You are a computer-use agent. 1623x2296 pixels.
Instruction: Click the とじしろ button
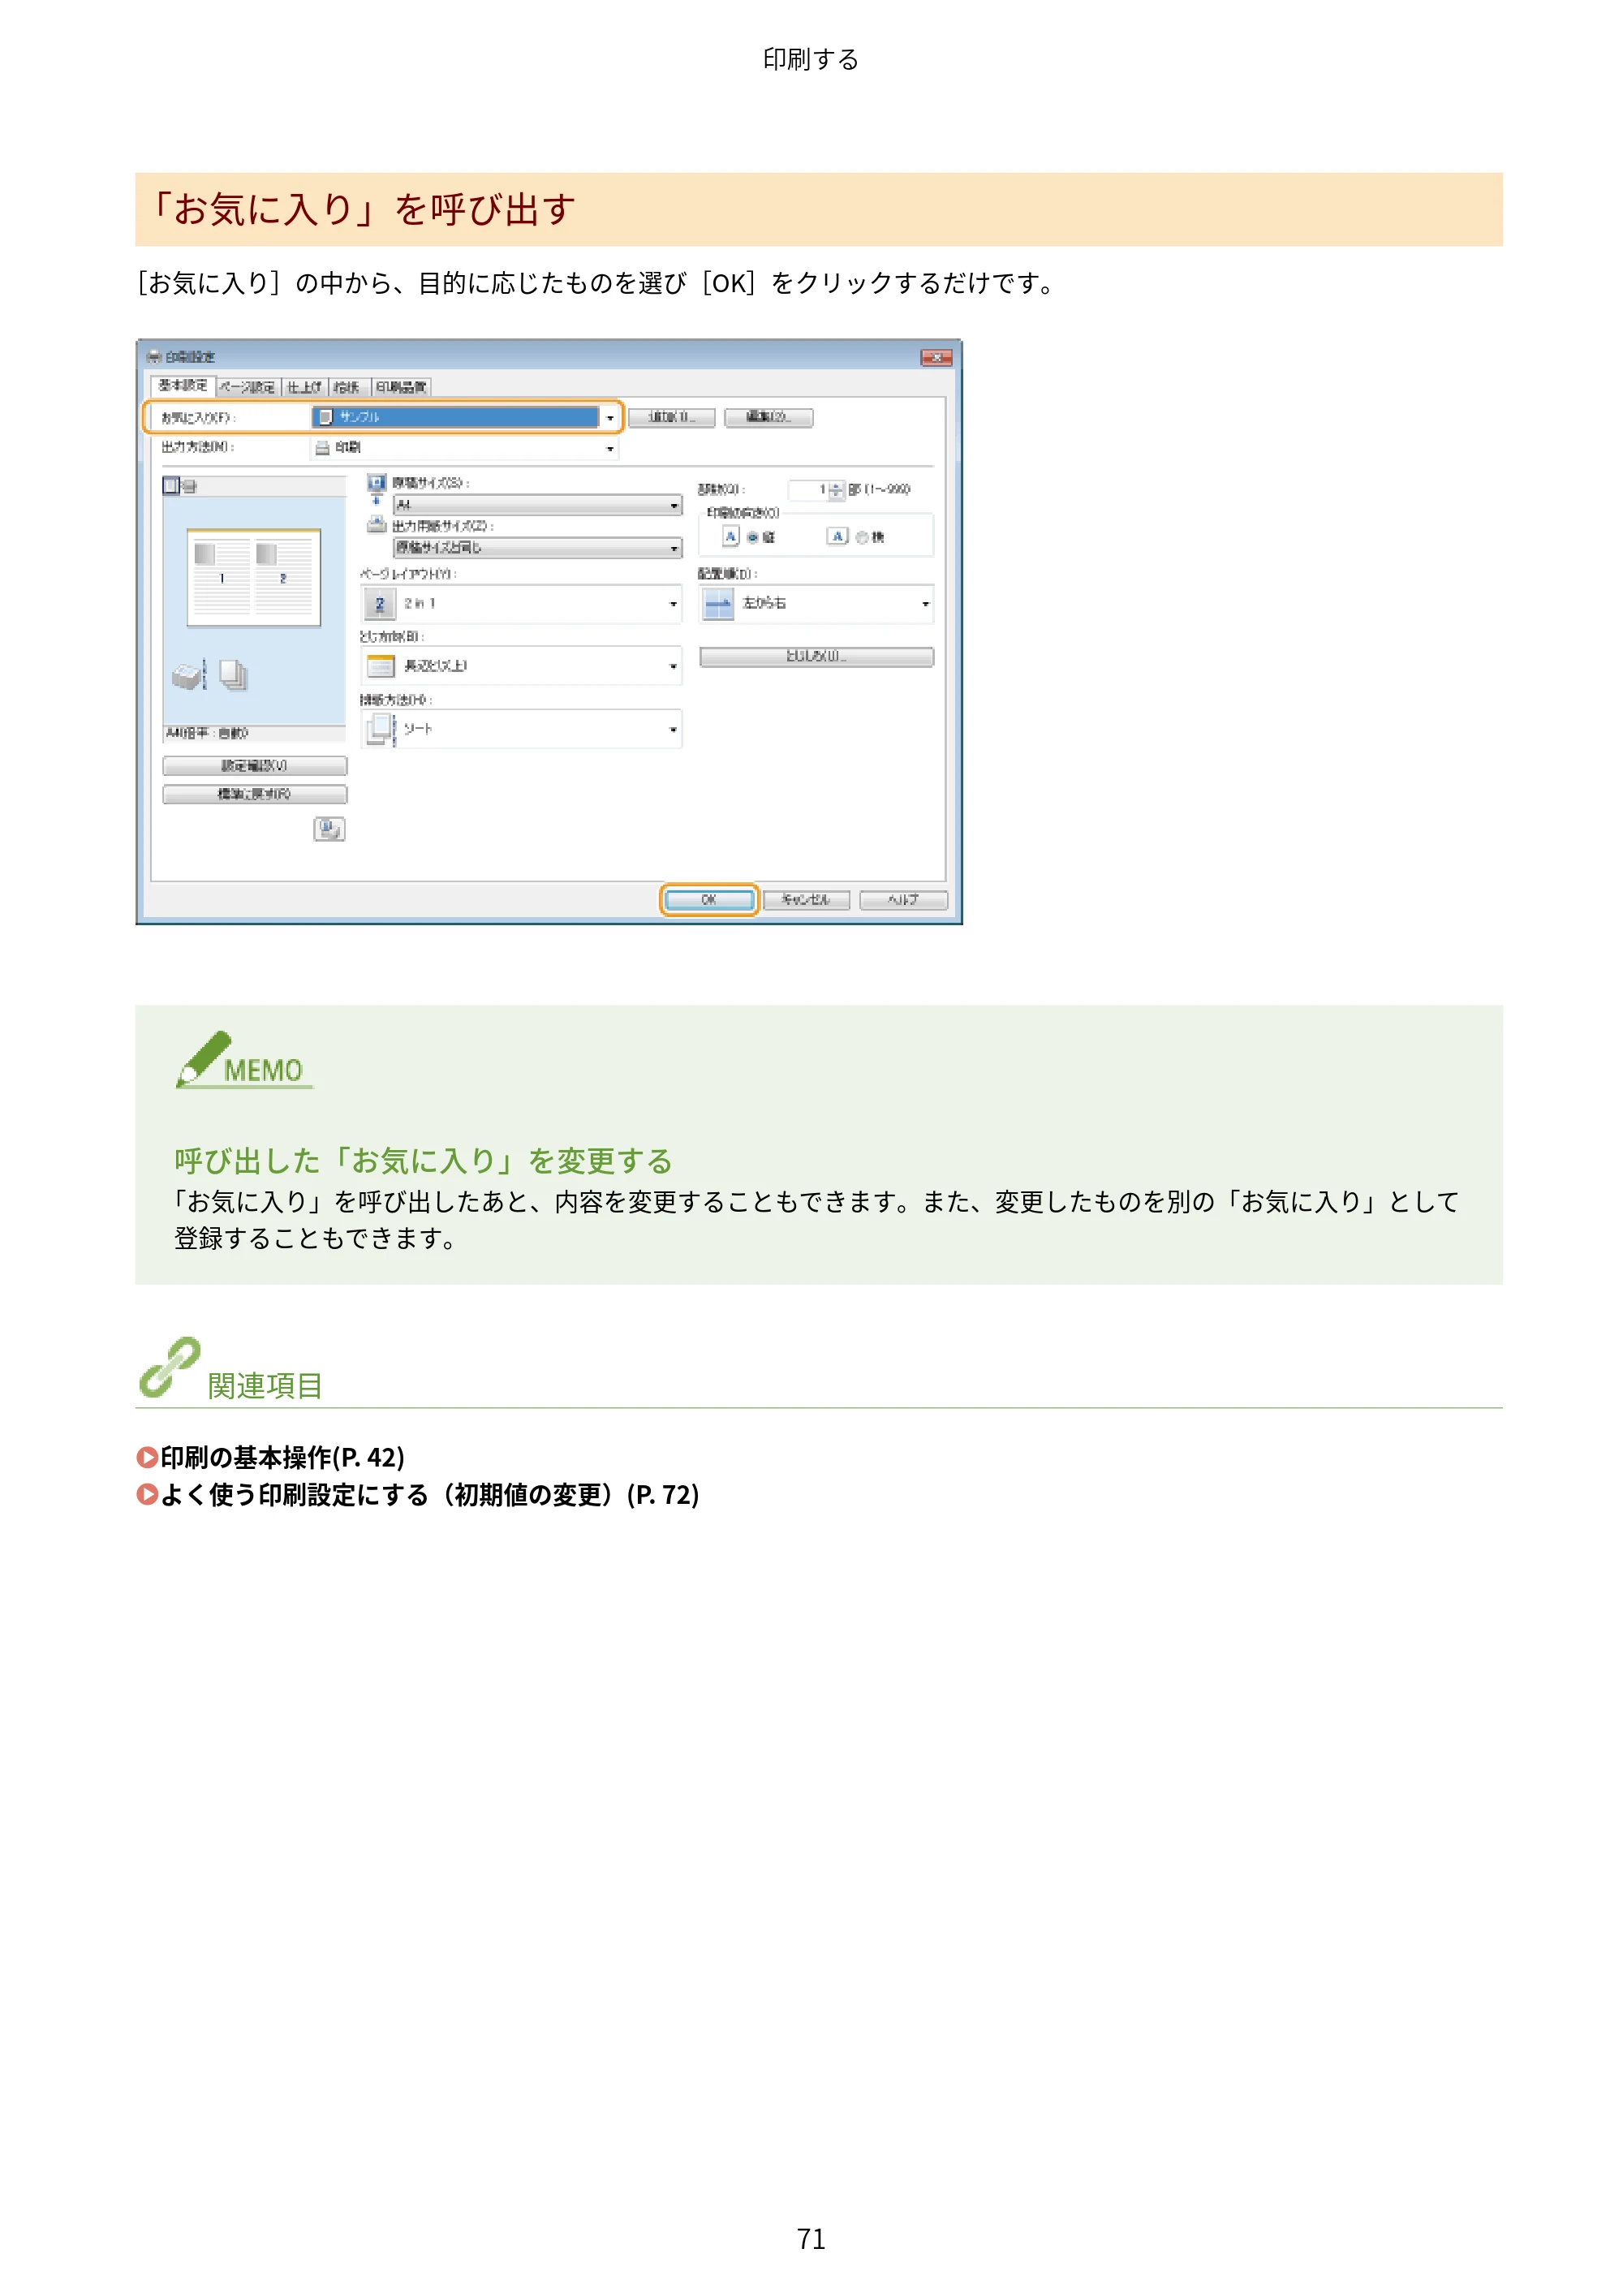coord(816,657)
